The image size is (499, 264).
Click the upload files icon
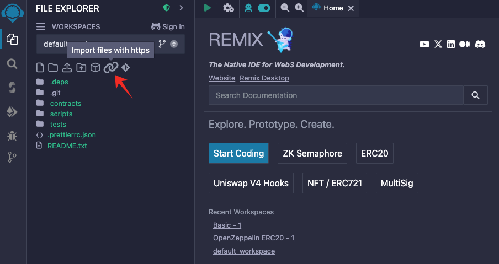click(67, 68)
